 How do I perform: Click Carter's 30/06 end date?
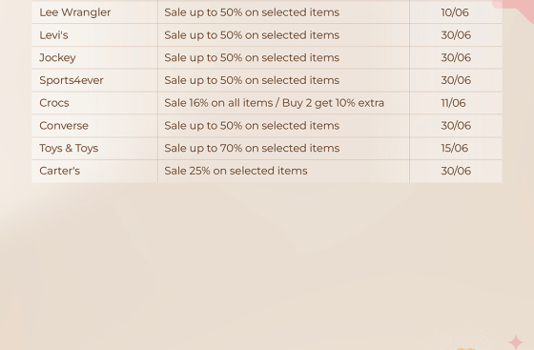point(456,171)
